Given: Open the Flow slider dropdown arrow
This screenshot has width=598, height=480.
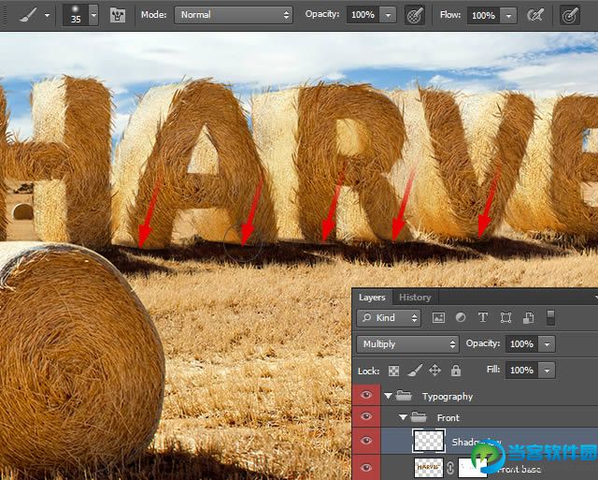Looking at the screenshot, I should point(508,15).
